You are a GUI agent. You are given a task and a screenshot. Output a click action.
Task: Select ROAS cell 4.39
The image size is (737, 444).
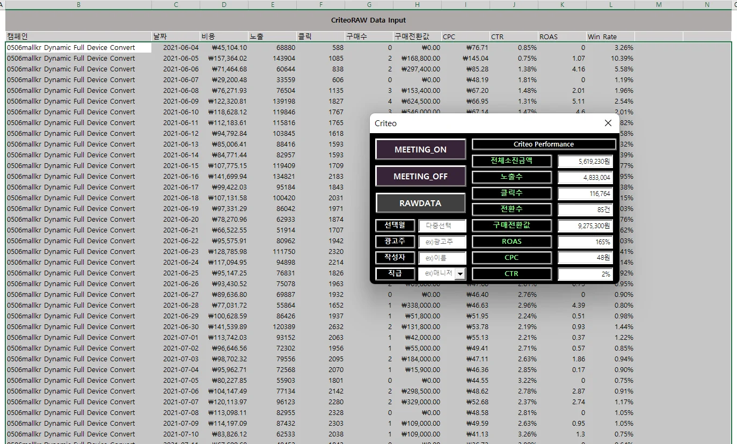[562, 305]
